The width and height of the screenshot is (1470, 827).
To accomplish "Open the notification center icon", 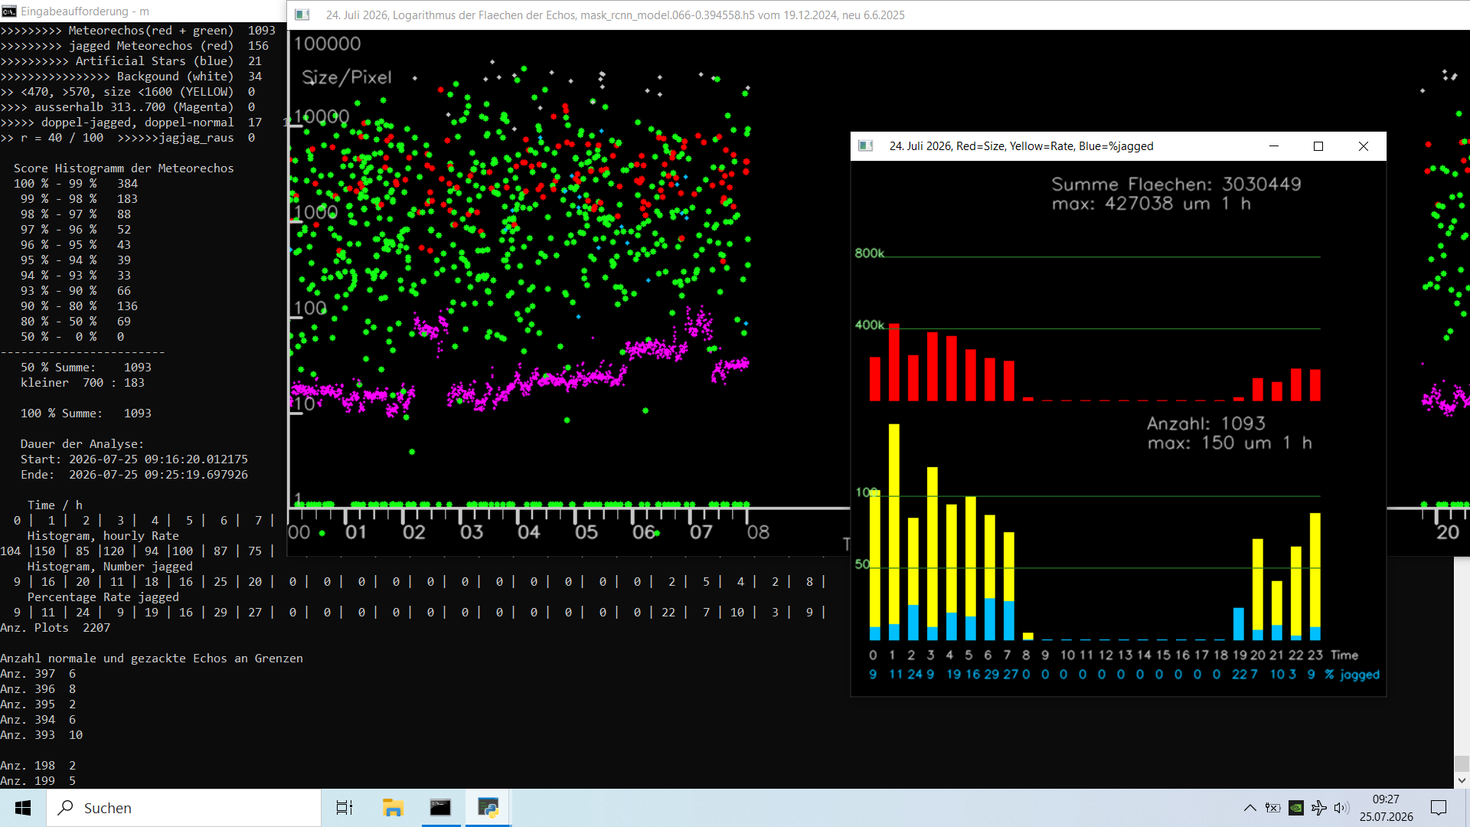I will [x=1439, y=808].
